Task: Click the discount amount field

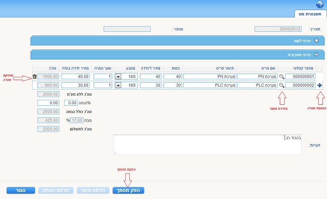Action: point(48,103)
